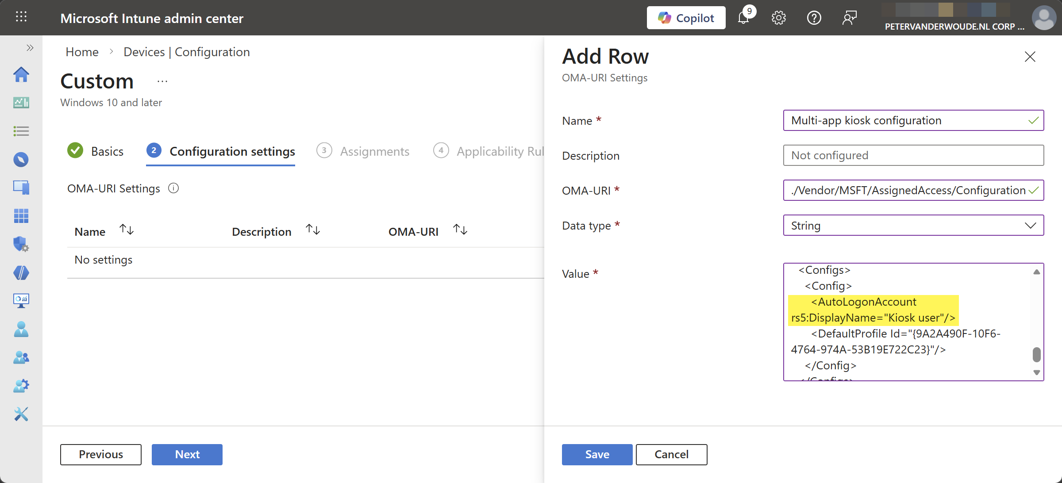Viewport: 1062px width, 483px height.
Task: Open Troubleshooting tools wrench icon
Action: tap(21, 414)
